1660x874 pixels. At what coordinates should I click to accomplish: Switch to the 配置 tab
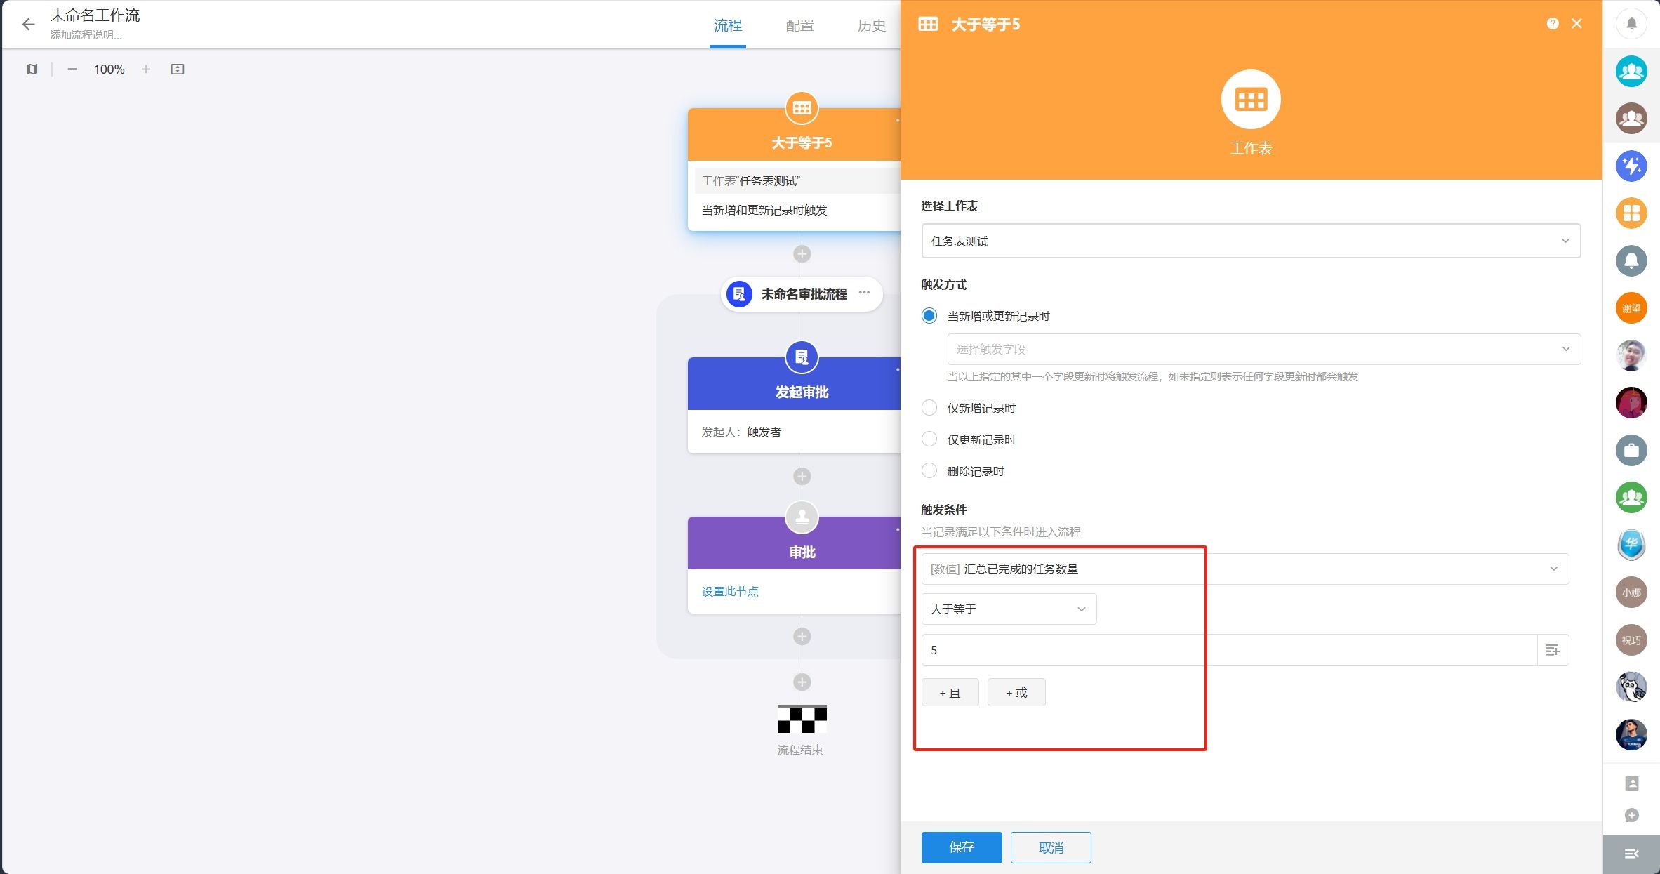point(799,26)
